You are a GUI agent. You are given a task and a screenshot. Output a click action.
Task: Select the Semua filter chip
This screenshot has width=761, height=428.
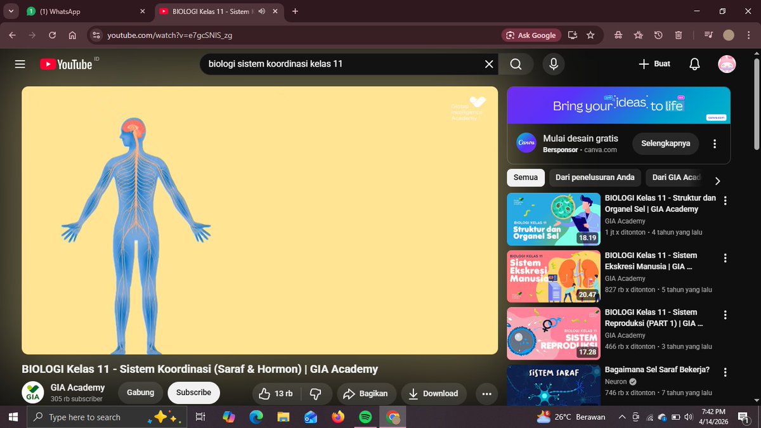[x=526, y=178]
